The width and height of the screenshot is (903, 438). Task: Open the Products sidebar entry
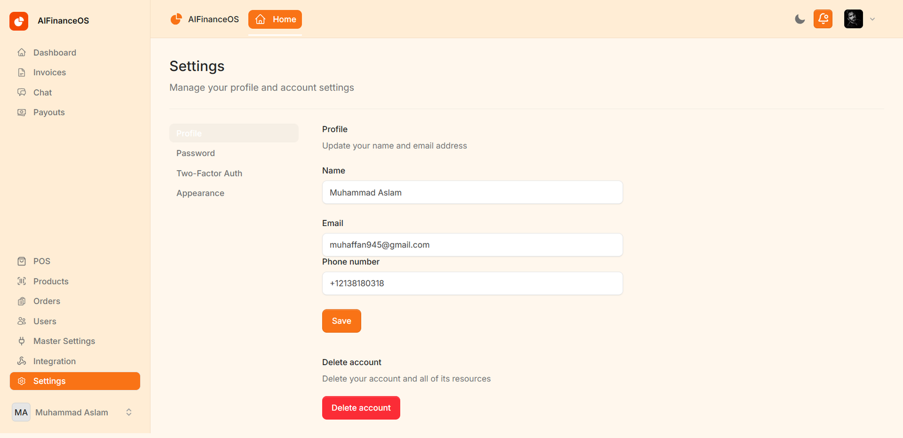point(75,281)
